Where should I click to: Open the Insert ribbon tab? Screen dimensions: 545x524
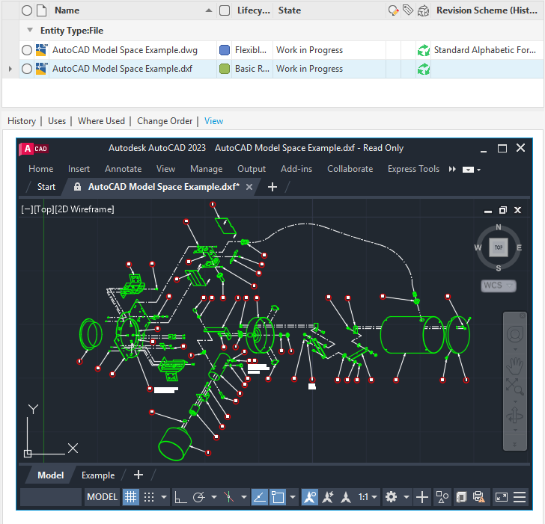click(x=79, y=169)
